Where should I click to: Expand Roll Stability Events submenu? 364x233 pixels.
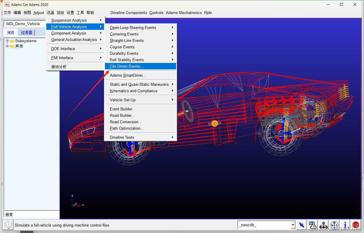[x=141, y=60]
